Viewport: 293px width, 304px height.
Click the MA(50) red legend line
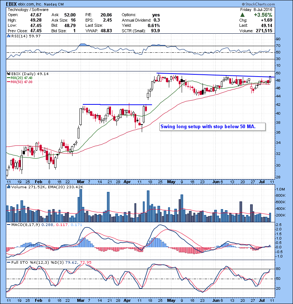[x=8, y=82]
